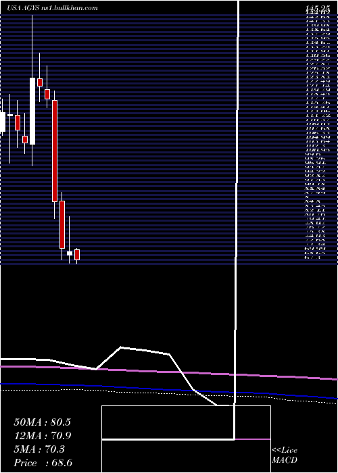Image resolution: width=338 pixels, height=473 pixels.
Task: Click the small white candlestick near the chart bottom
Action: click(x=70, y=253)
